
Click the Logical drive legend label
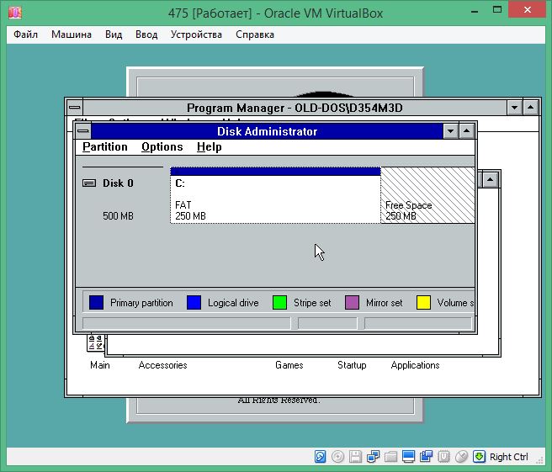click(233, 303)
